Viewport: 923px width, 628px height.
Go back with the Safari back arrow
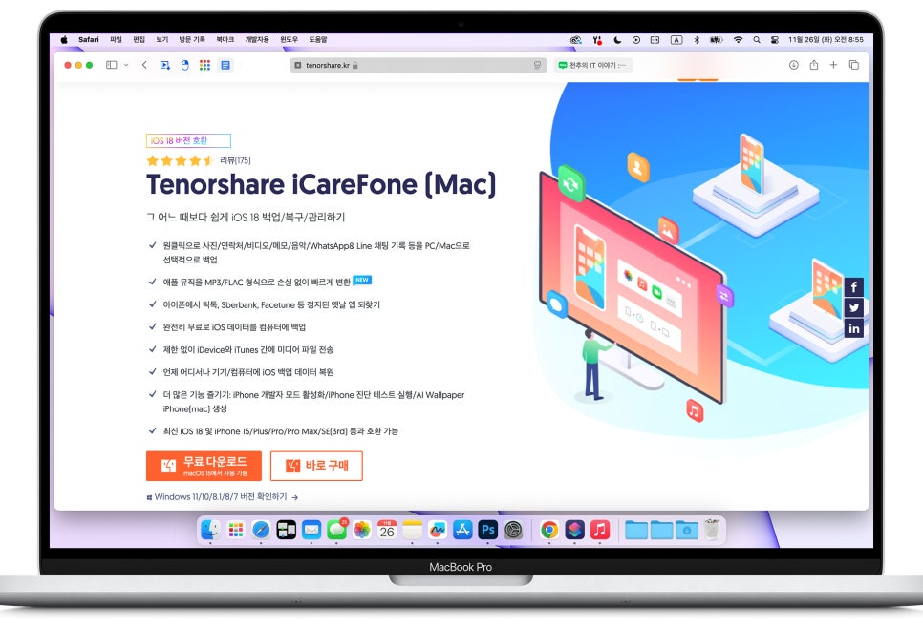click(x=144, y=65)
